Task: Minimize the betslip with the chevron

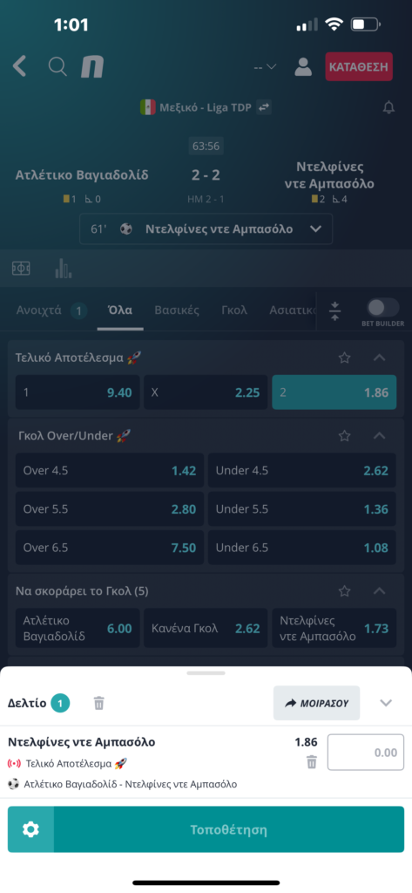Action: tap(386, 703)
